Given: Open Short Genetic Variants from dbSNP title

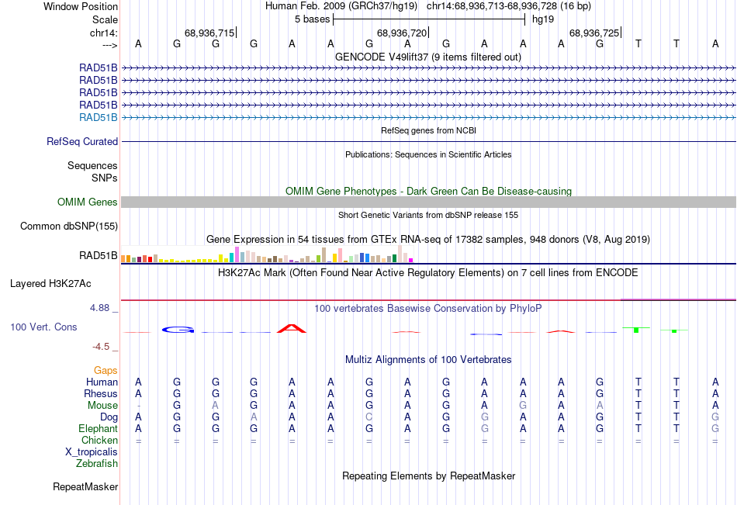Looking at the screenshot, I should (x=428, y=215).
